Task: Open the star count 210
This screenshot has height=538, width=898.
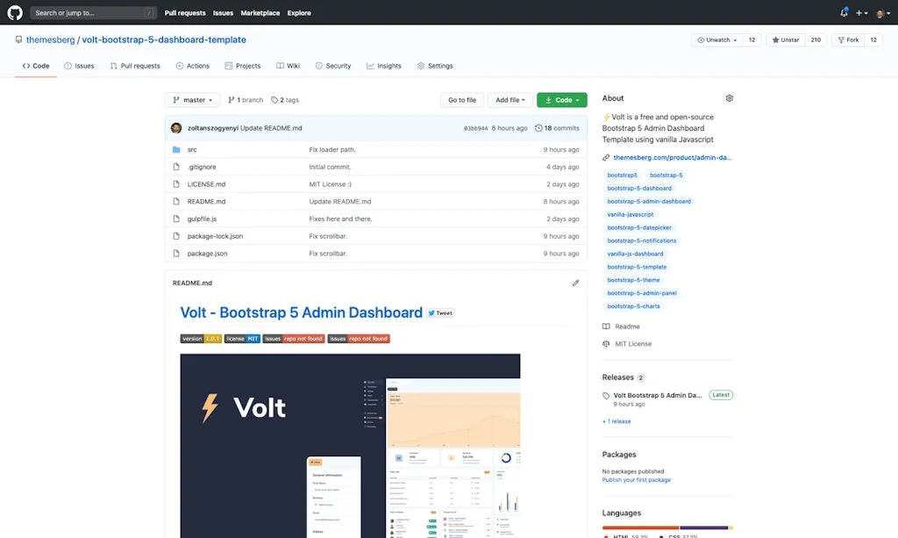Action: coord(816,39)
